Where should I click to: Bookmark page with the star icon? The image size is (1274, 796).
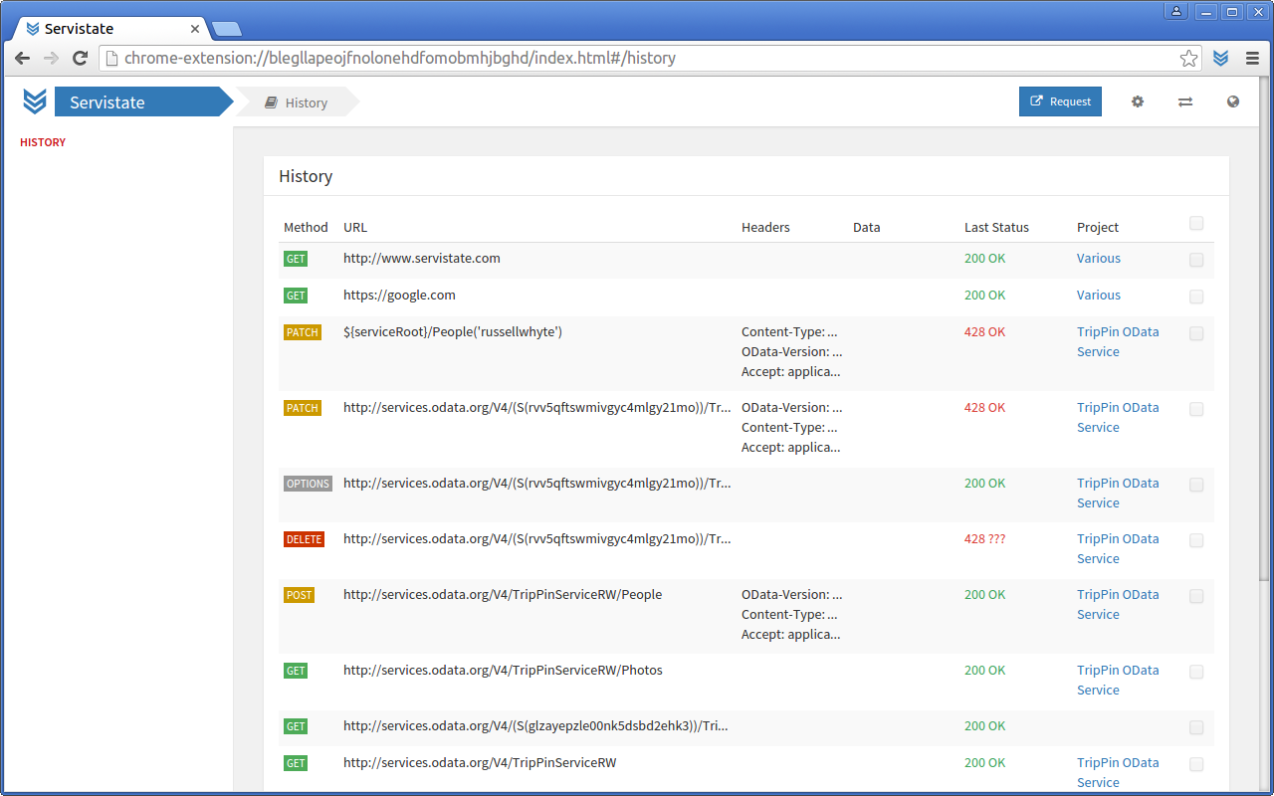click(1188, 58)
